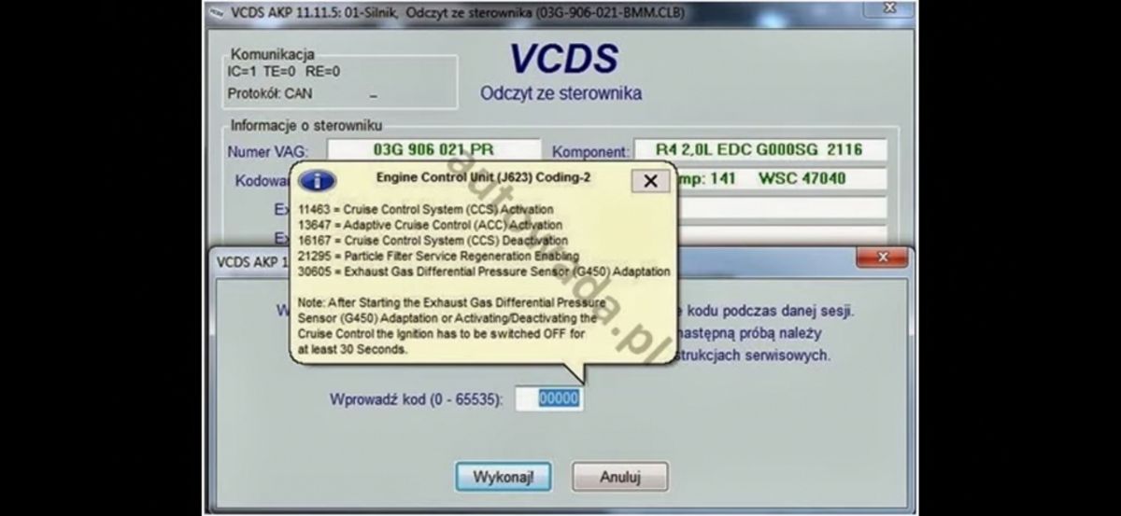
Task: Click the Informacje o sterowniku group label
Action: tap(306, 125)
